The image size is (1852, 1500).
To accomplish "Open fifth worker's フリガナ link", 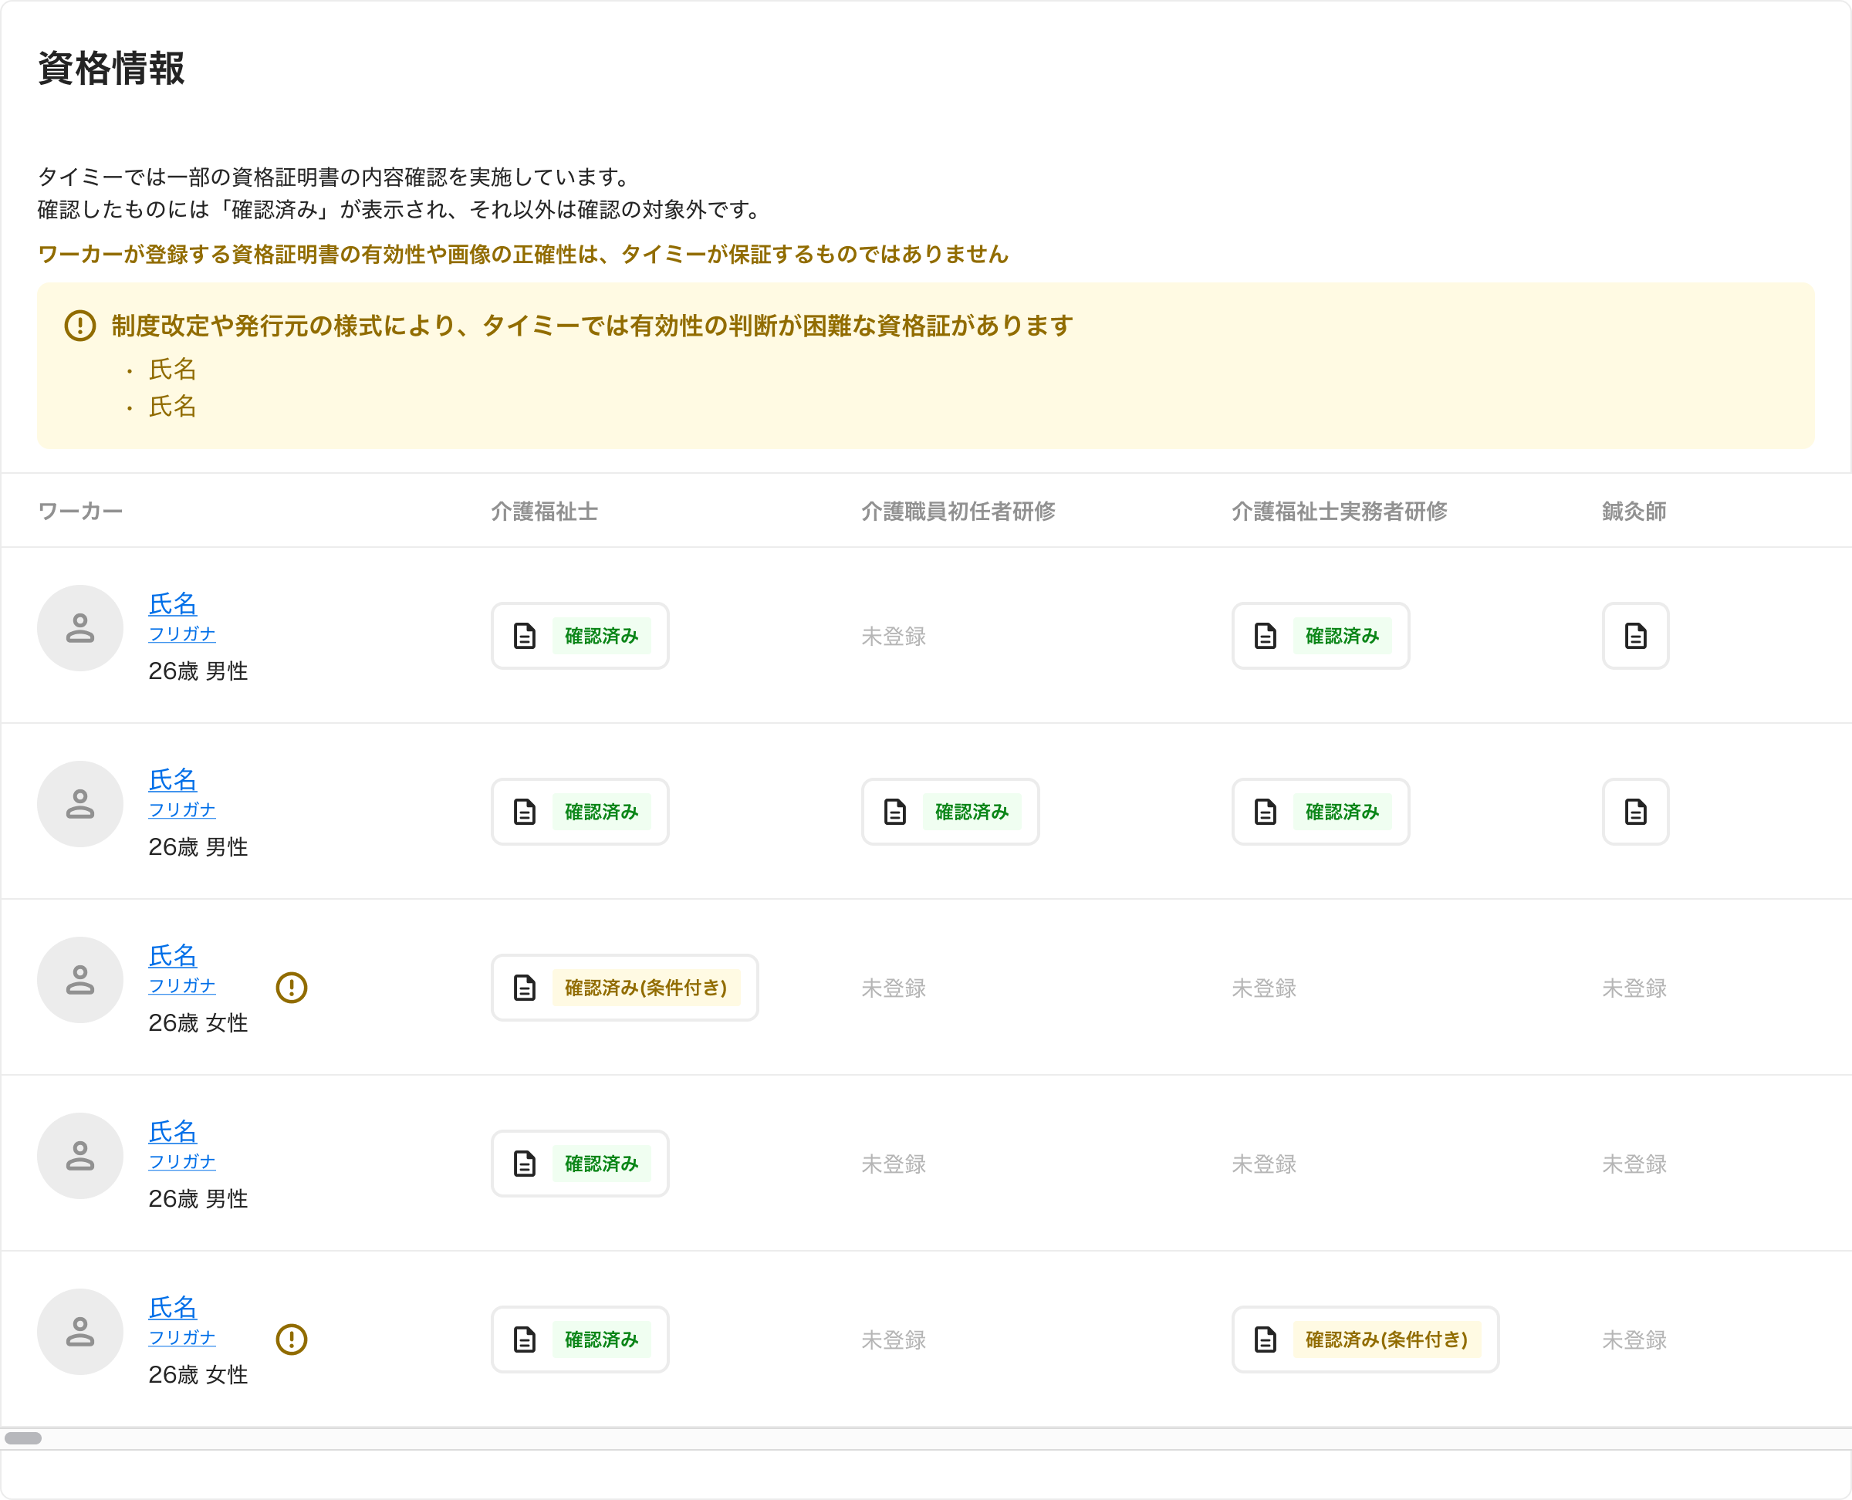I will pyautogui.click(x=182, y=1337).
